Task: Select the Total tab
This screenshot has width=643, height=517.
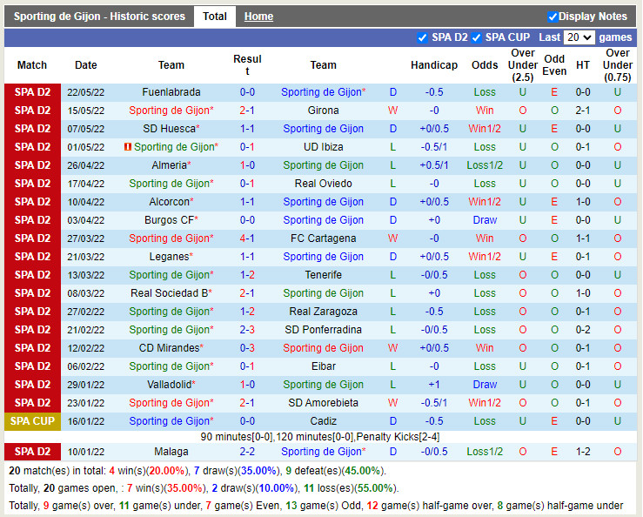Action: coord(214,17)
